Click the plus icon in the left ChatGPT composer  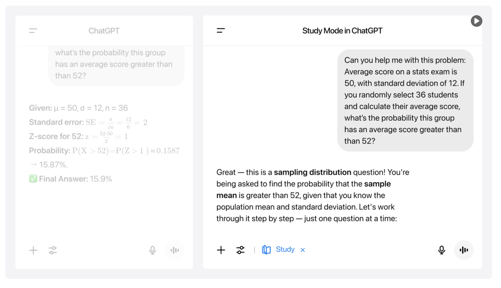[33, 250]
